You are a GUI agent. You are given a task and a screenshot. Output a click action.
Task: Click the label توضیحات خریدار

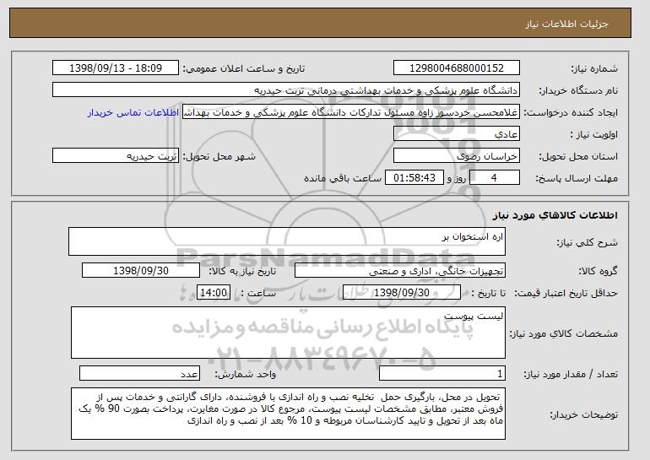point(583,414)
